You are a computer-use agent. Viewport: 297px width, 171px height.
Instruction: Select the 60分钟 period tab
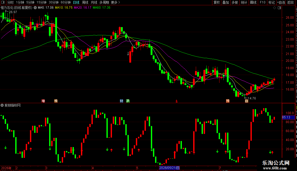coord(65,2)
